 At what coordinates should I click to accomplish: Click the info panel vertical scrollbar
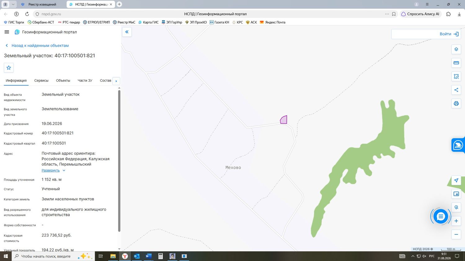pos(119,161)
